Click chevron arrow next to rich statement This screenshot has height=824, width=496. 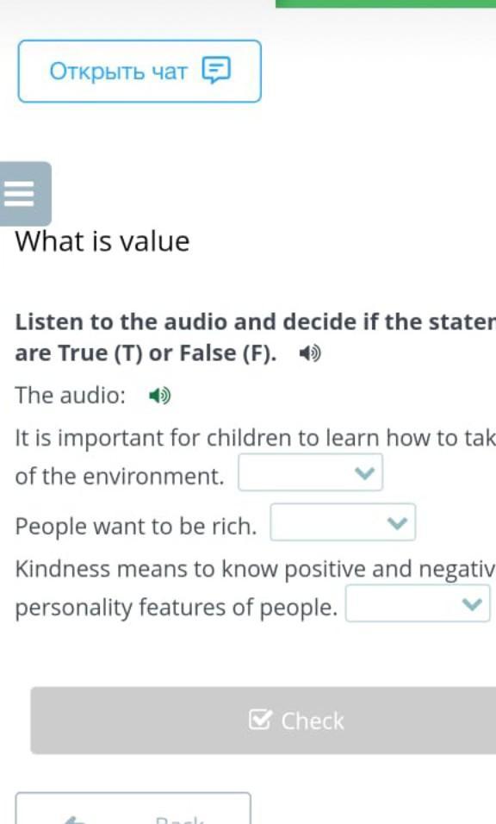397,523
